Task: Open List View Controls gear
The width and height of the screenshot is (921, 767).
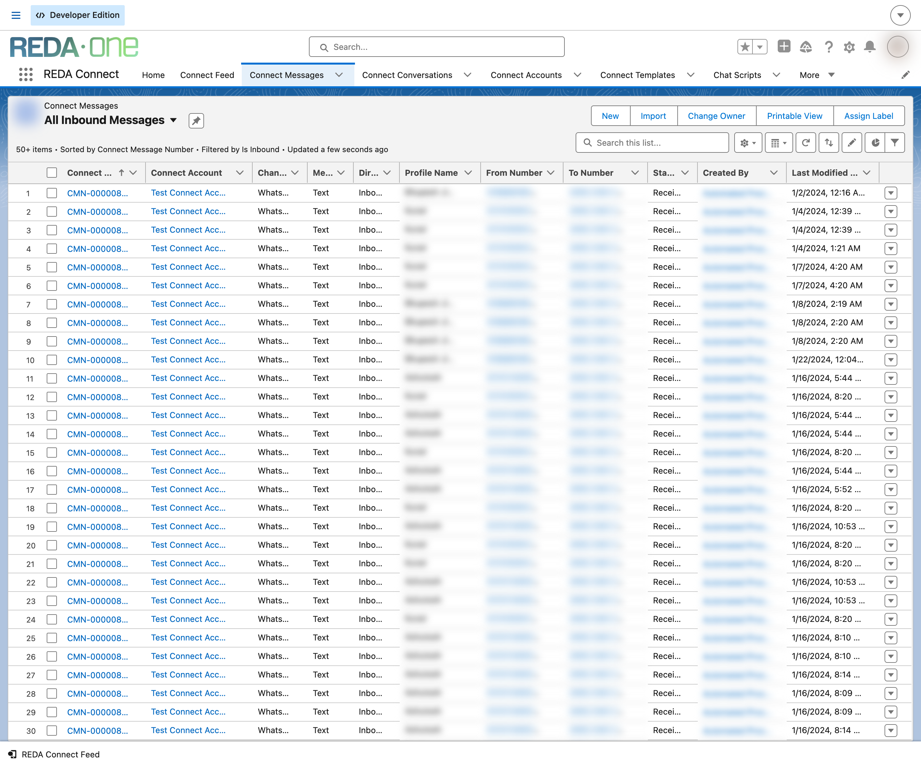Action: click(x=748, y=143)
